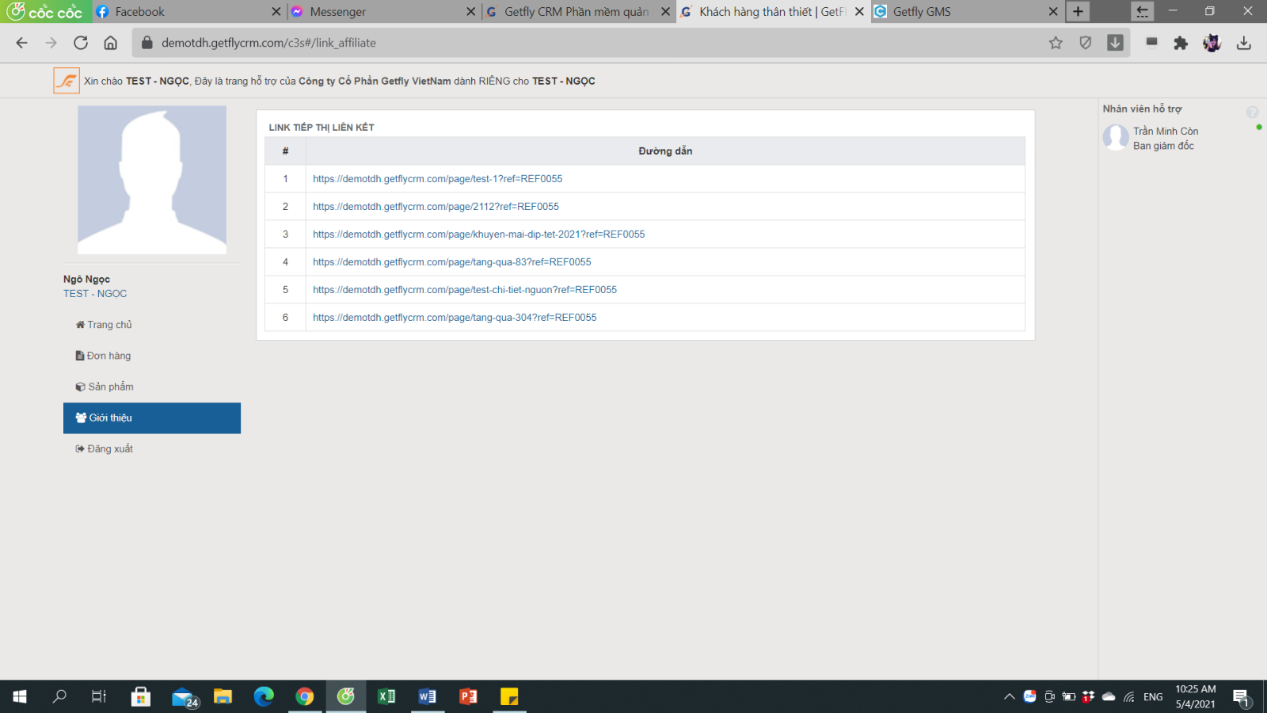
Task: Open the browser extensions puzzle icon
Action: (x=1181, y=43)
